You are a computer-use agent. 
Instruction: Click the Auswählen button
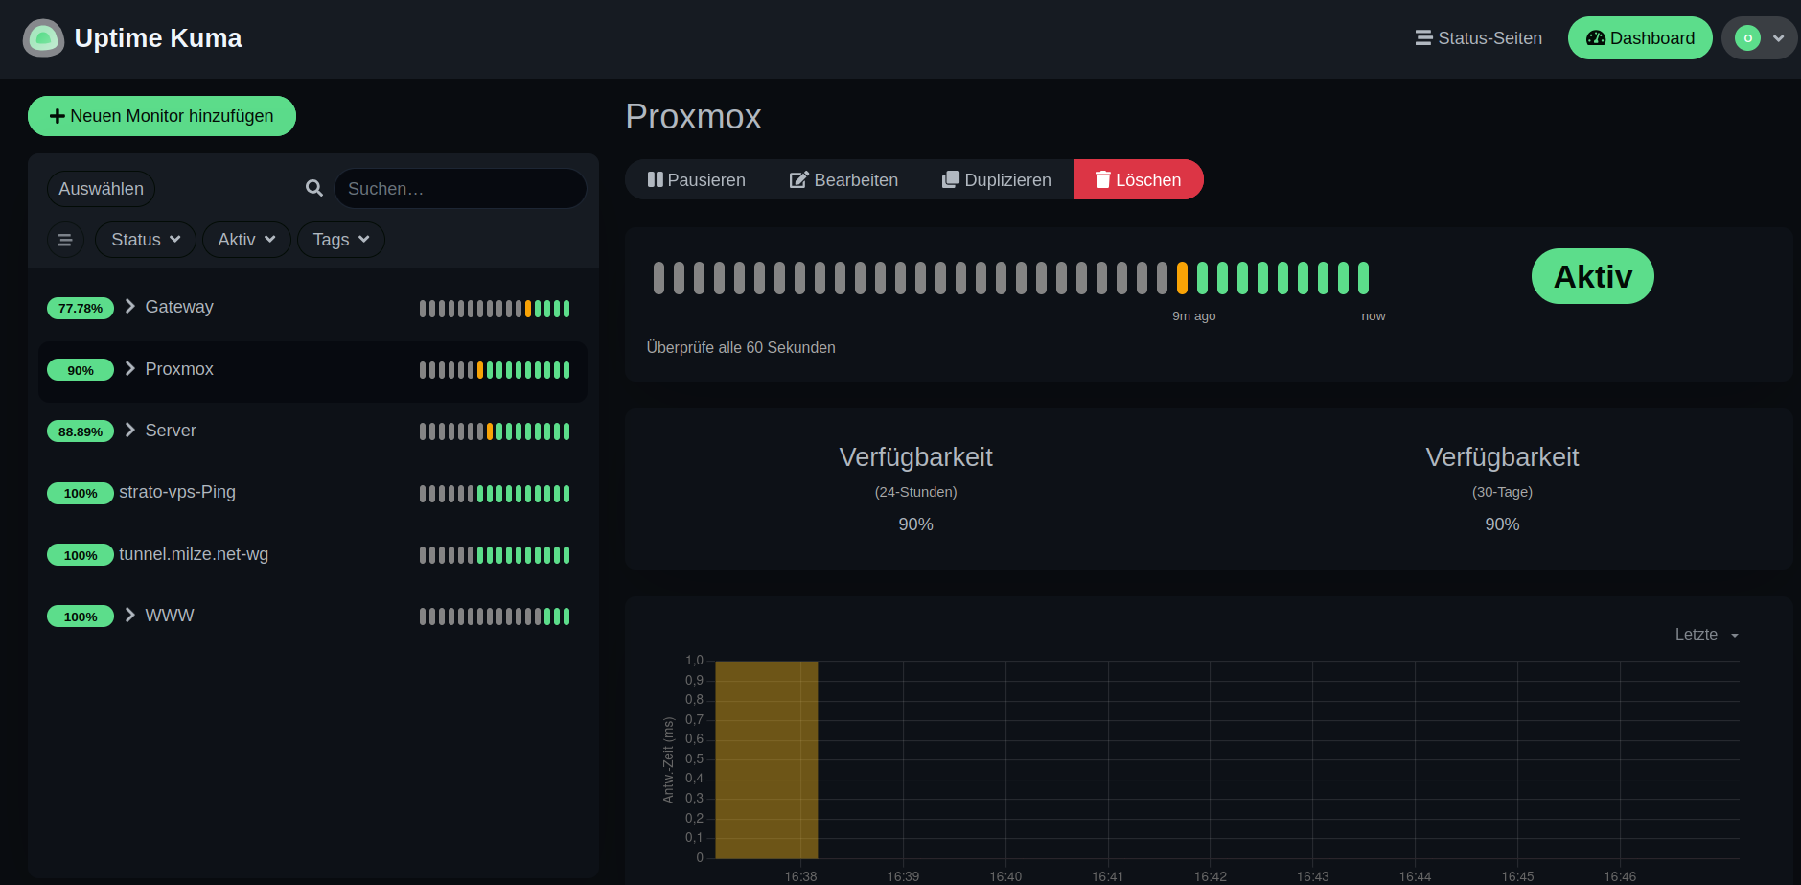tap(101, 189)
